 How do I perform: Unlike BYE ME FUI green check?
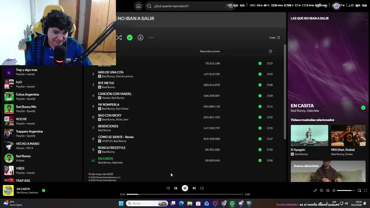260,85
